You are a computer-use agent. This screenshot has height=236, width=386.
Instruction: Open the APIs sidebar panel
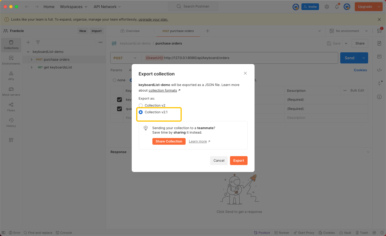pos(11,76)
